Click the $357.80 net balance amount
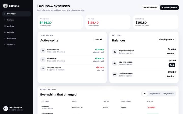 (x=141, y=23)
